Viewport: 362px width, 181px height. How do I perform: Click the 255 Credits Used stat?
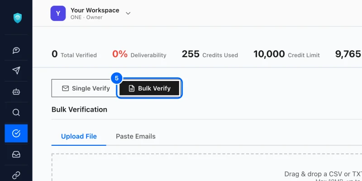[x=210, y=54]
